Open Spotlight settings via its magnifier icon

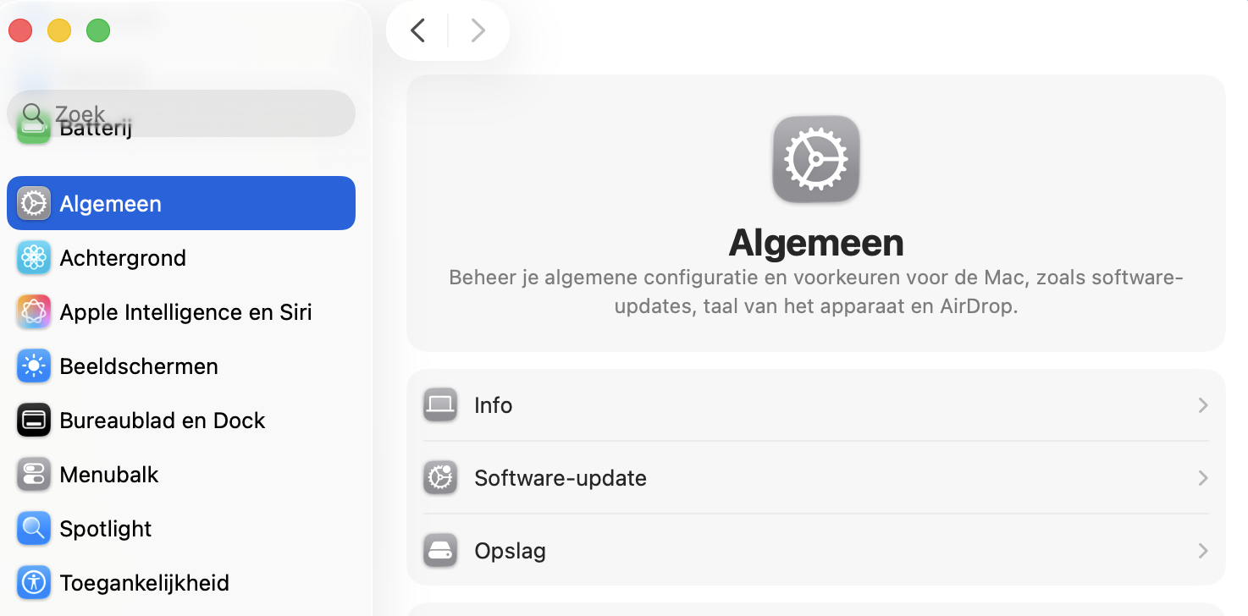pos(33,528)
